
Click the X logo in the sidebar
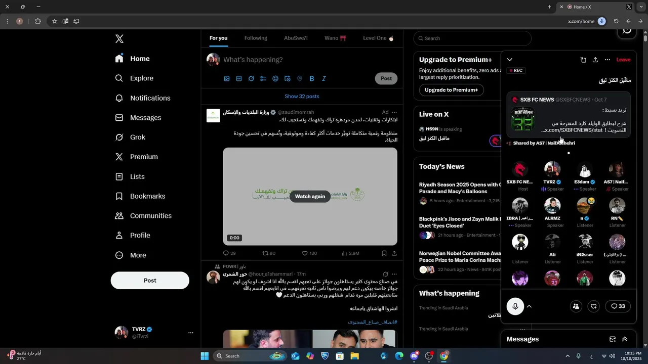(119, 39)
